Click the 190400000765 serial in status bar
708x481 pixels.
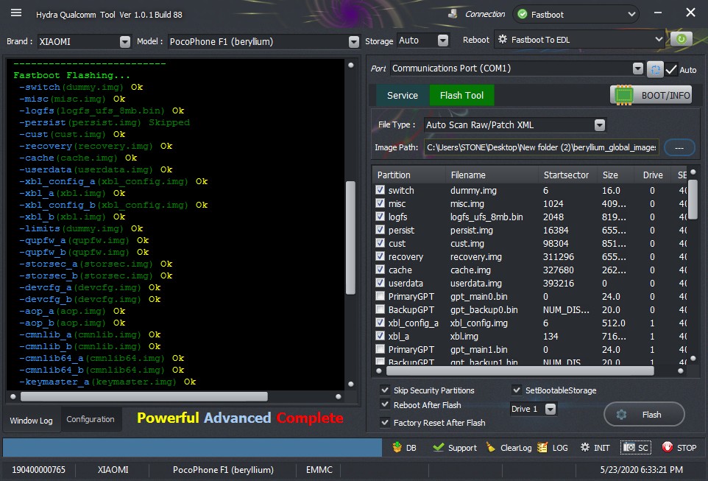38,470
